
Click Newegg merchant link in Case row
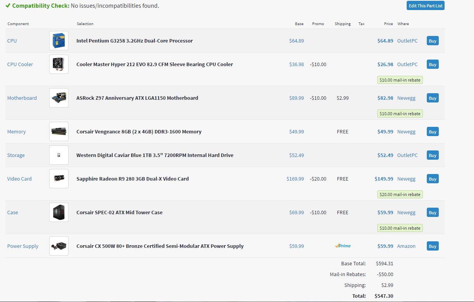[x=406, y=212]
